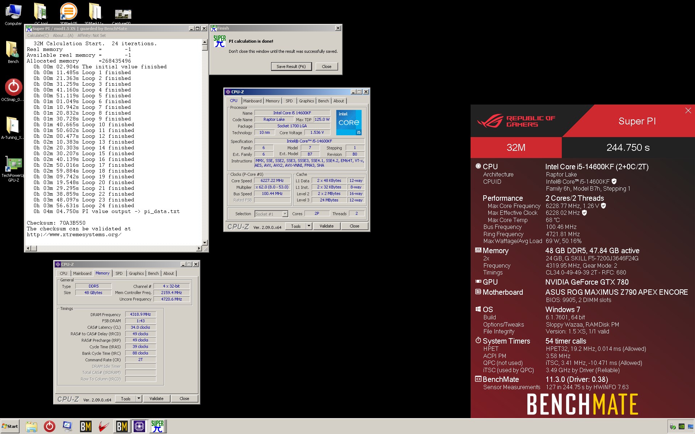Click the Checksum: 70A3B550 line
This screenshot has width=695, height=434.
56,223
